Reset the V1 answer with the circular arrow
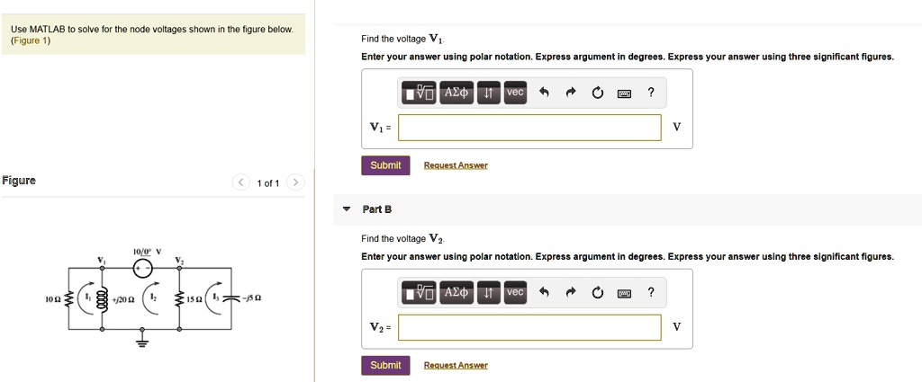The image size is (922, 382). [597, 93]
